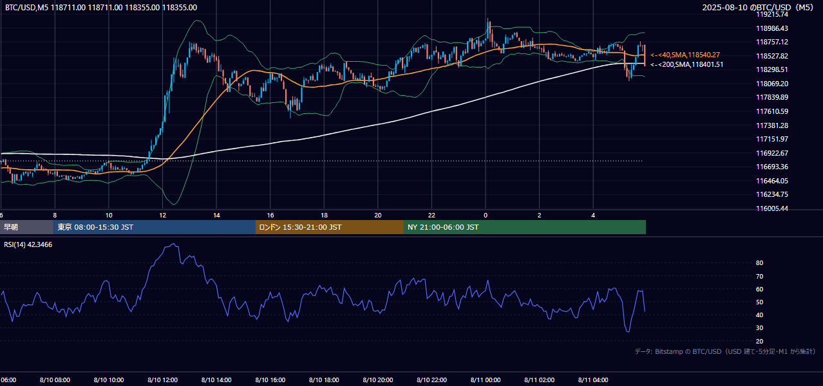Click RSI scale value 40
This screenshot has height=386, width=823.
pos(760,315)
